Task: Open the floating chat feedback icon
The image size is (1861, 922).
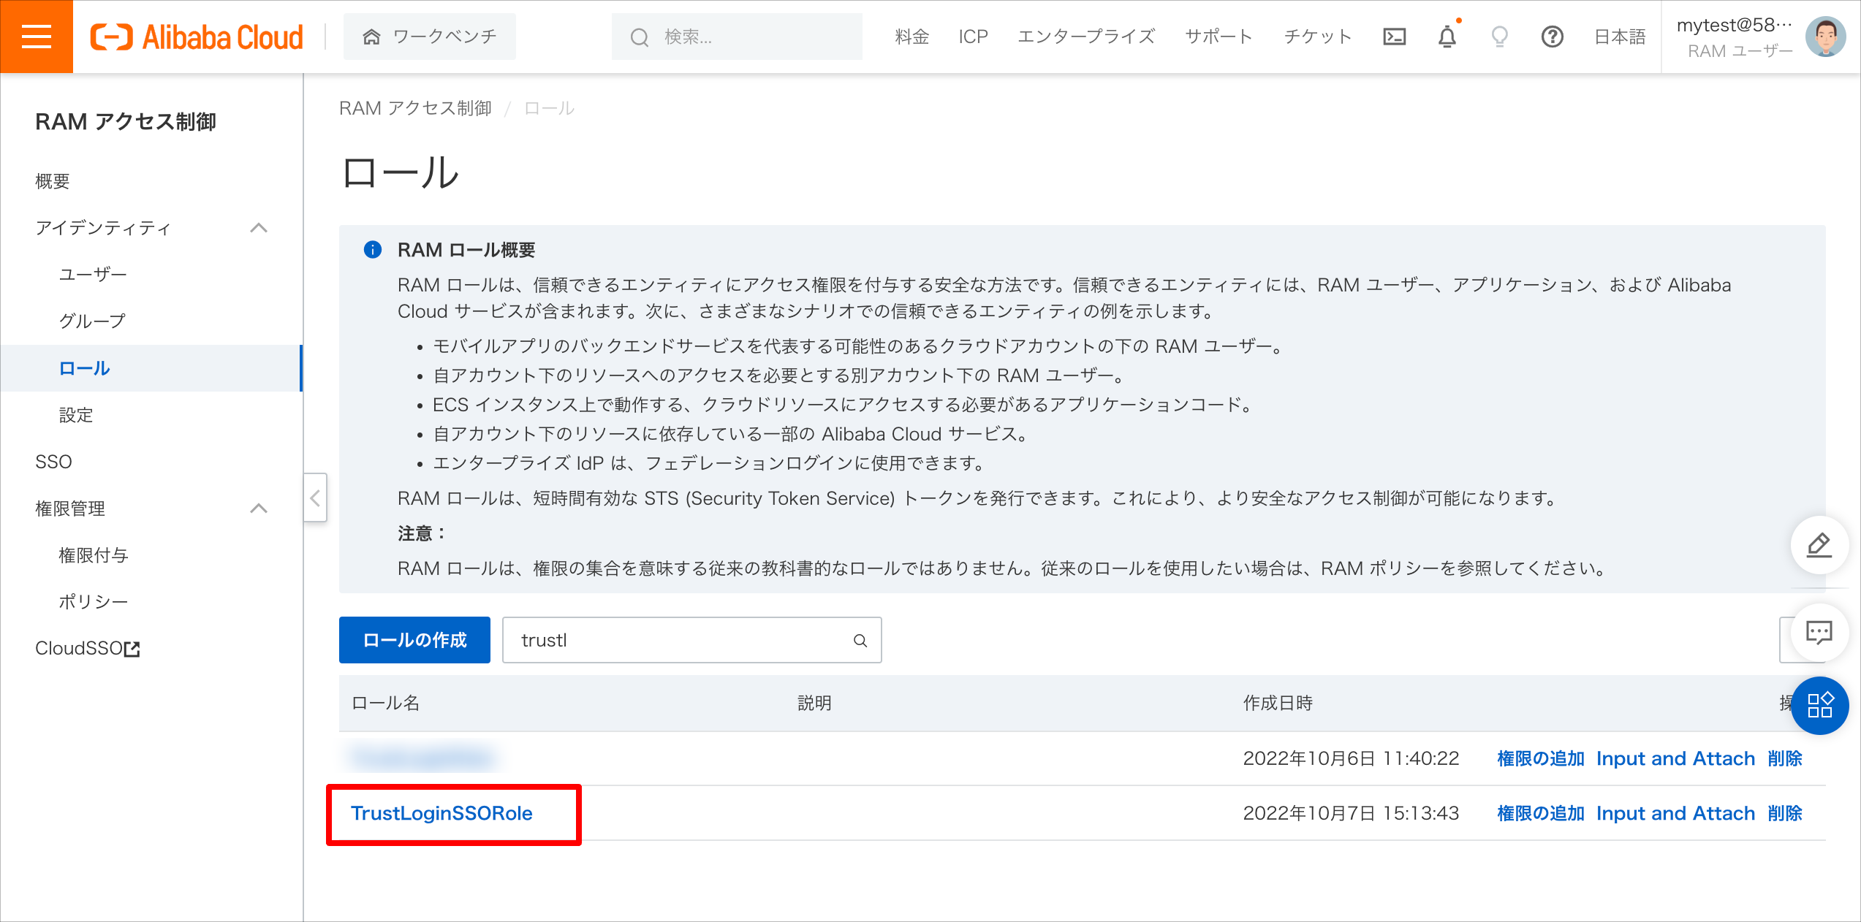Action: 1819,633
